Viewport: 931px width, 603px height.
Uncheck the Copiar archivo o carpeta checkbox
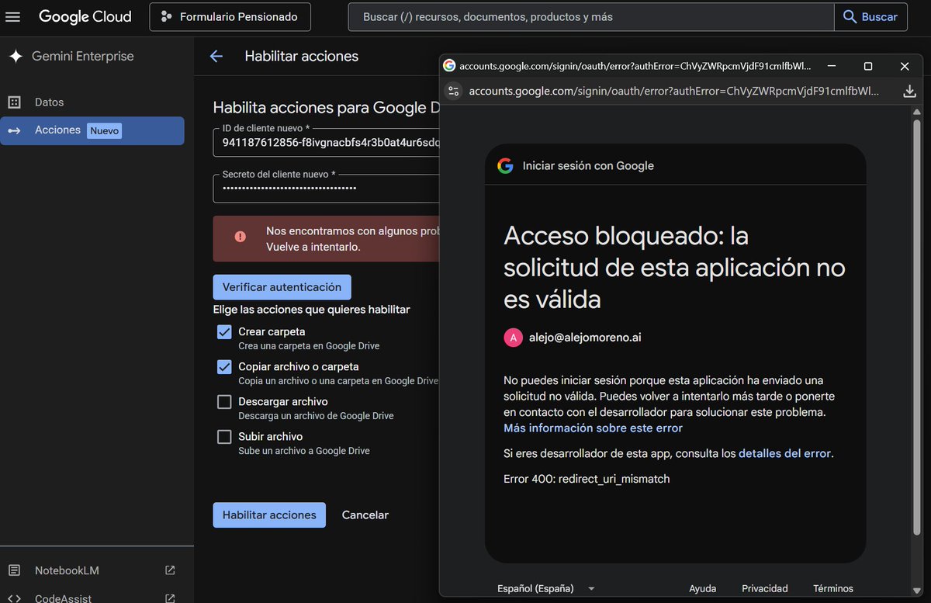(224, 367)
